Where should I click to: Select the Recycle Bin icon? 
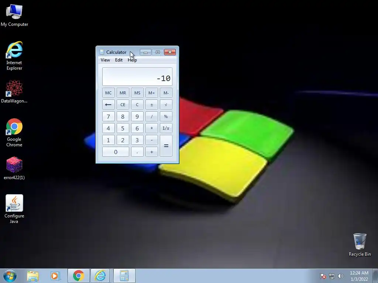click(360, 245)
